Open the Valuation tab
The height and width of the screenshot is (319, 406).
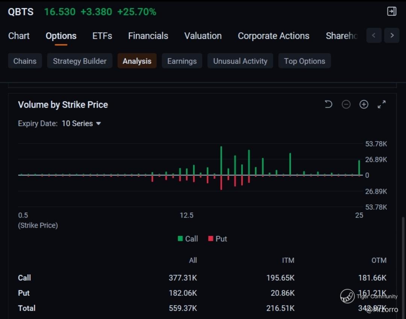click(203, 36)
